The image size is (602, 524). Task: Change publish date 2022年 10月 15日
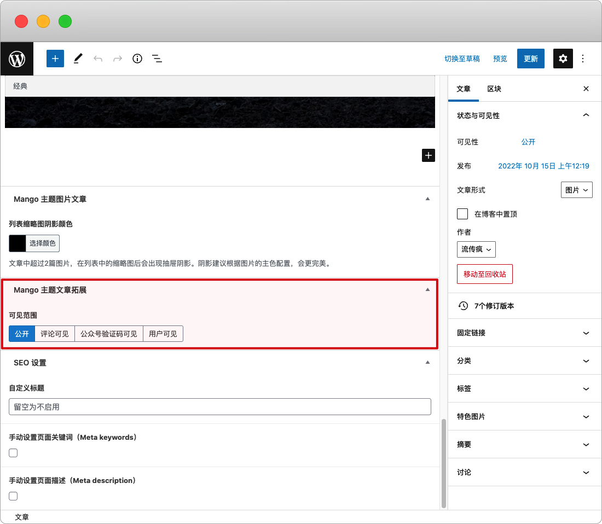(x=543, y=166)
